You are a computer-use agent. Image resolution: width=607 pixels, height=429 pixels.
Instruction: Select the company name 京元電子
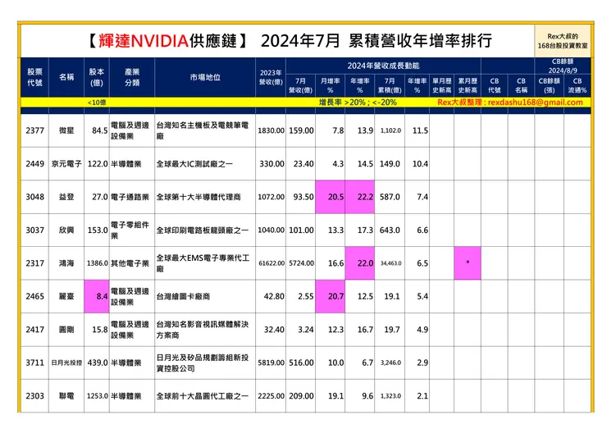point(66,164)
